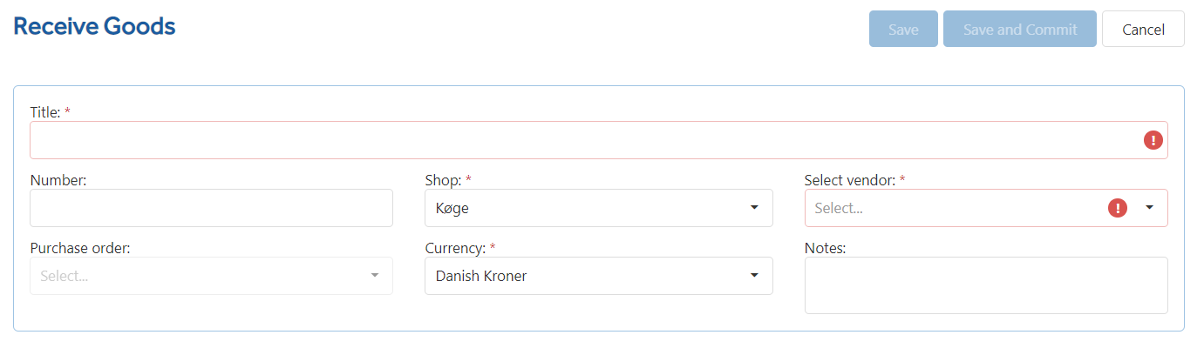The width and height of the screenshot is (1204, 355).
Task: Focus the Title text input
Action: (599, 140)
